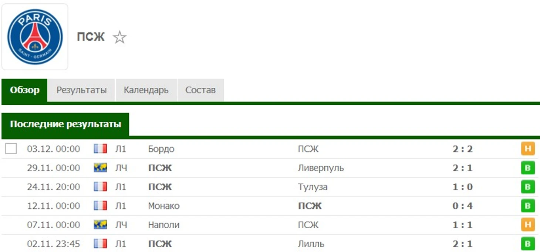The image size is (540, 252).
Task: Open the Лилль team link
Action: coord(311,244)
